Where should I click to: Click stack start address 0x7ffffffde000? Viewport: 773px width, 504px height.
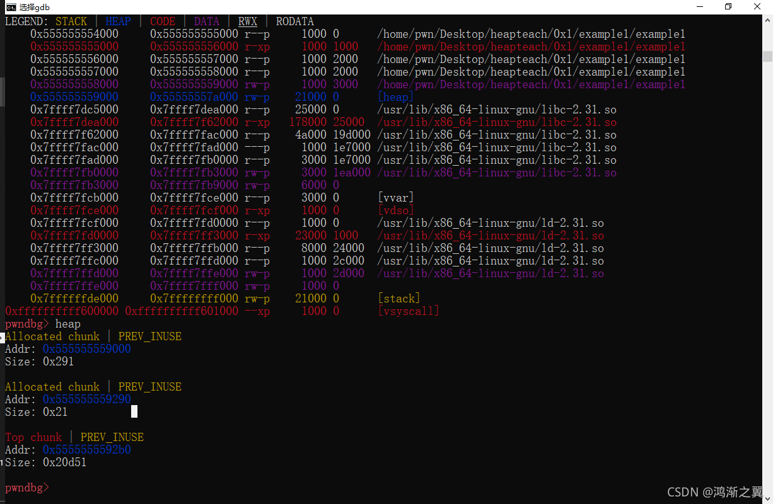(x=74, y=299)
